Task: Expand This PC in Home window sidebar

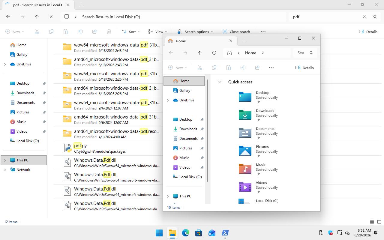Action: point(168,196)
